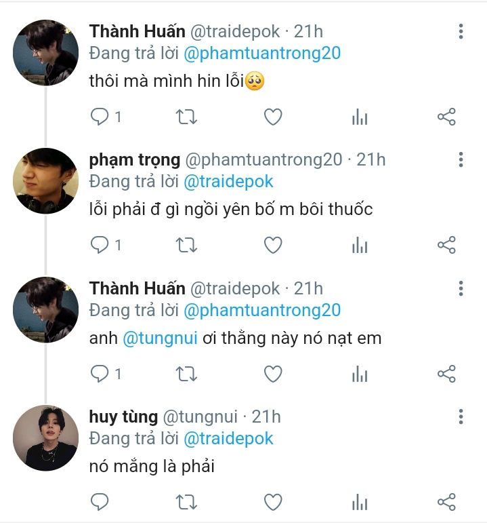The height and width of the screenshot is (523, 487).
Task: Share huy tùng's "nó mắng là phải" tweet
Action: [x=446, y=502]
